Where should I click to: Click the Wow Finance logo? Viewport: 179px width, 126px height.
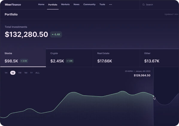tap(13, 4)
